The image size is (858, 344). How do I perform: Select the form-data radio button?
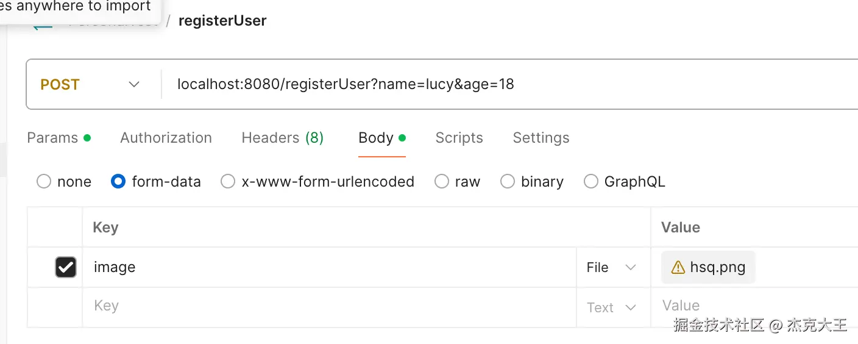(x=119, y=182)
